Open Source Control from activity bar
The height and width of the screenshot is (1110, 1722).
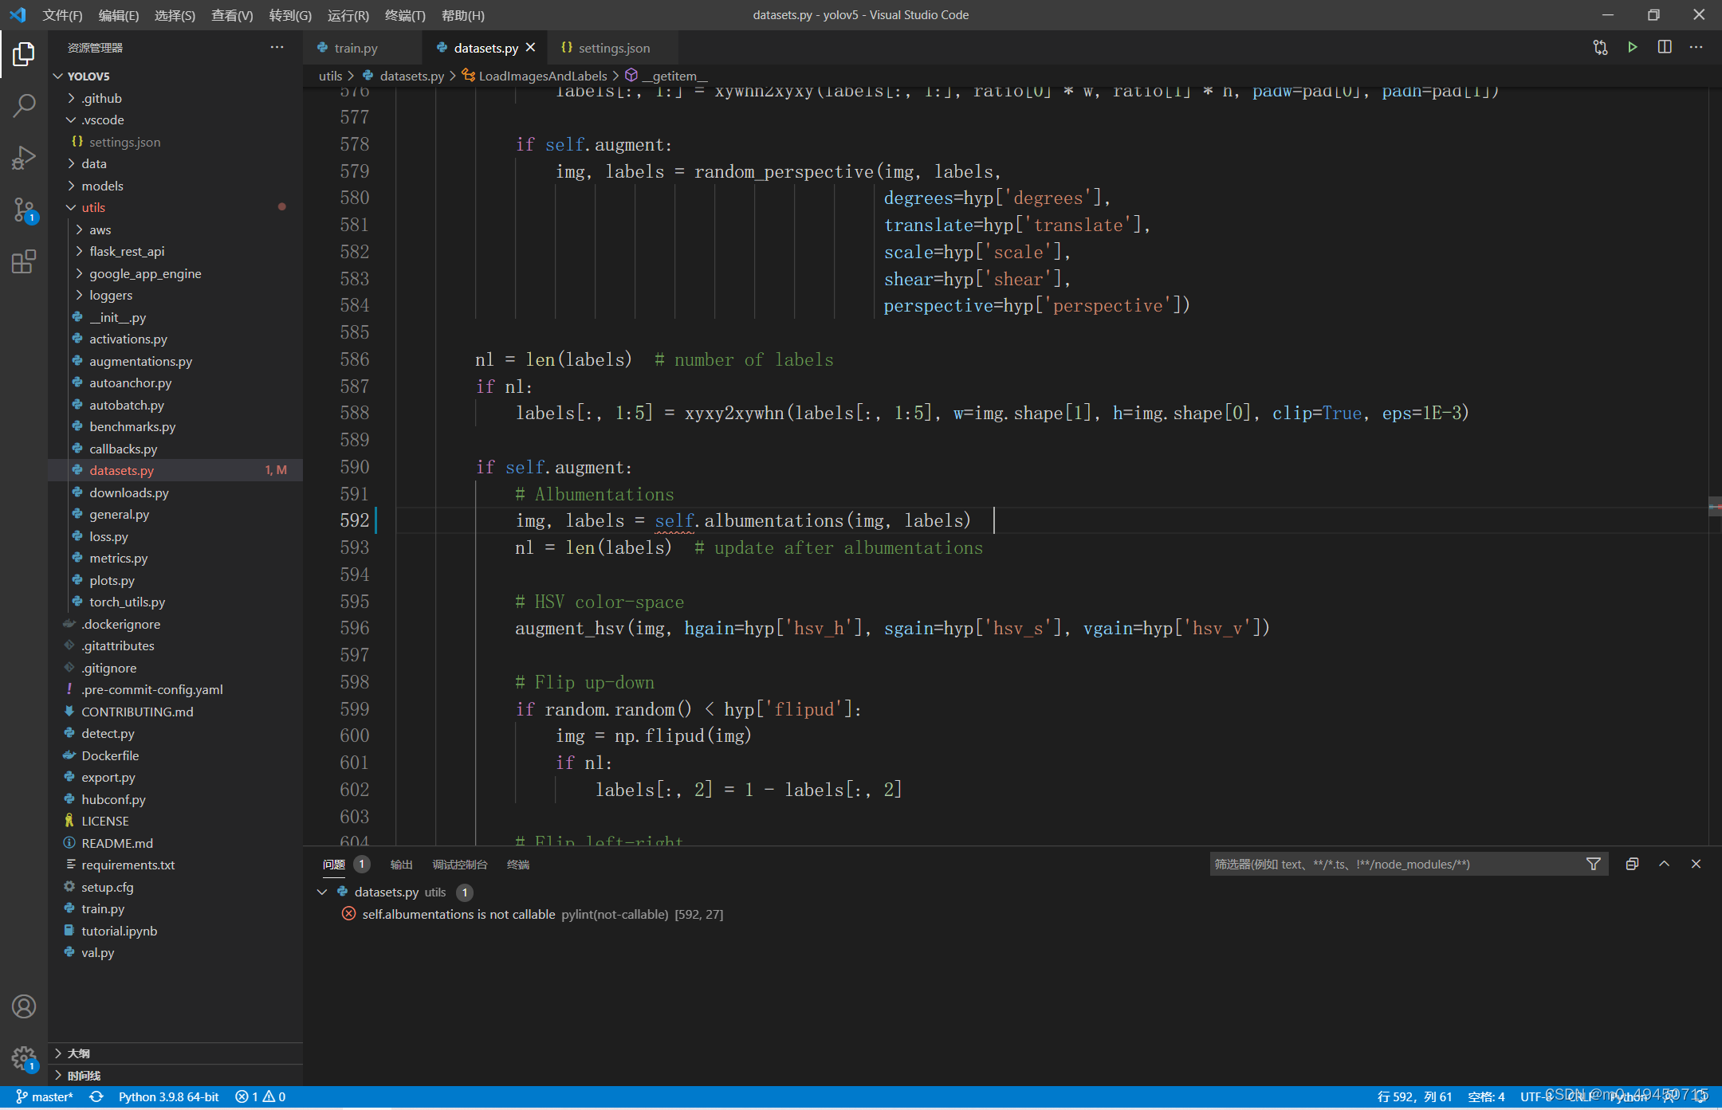(x=24, y=210)
